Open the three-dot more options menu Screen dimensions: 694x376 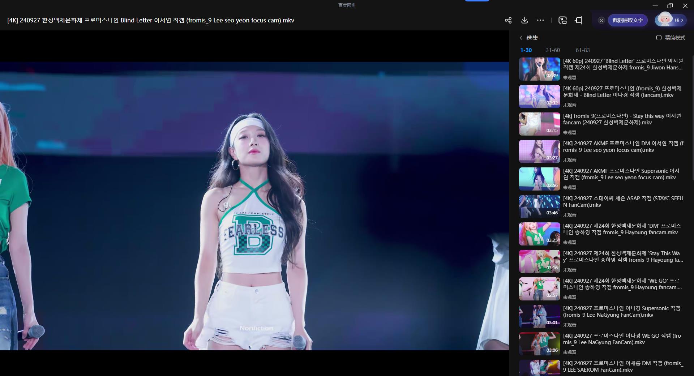(x=540, y=20)
